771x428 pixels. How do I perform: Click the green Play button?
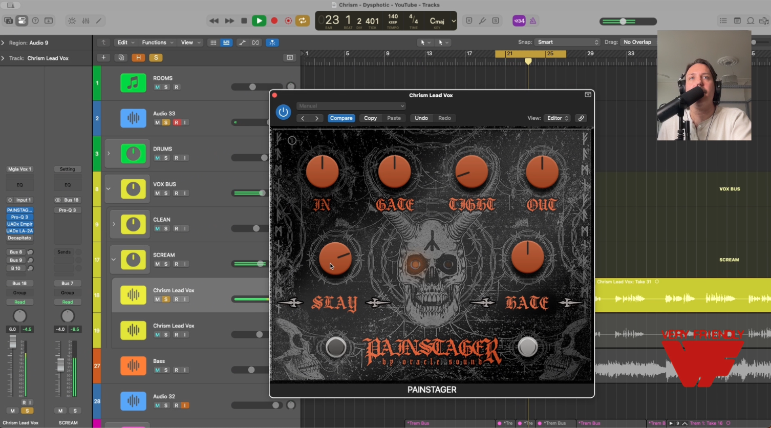coord(259,21)
